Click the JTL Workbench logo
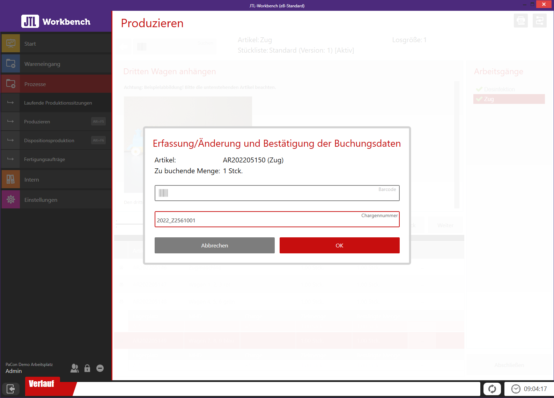Screen dimensions: 554x398 click(56, 21)
